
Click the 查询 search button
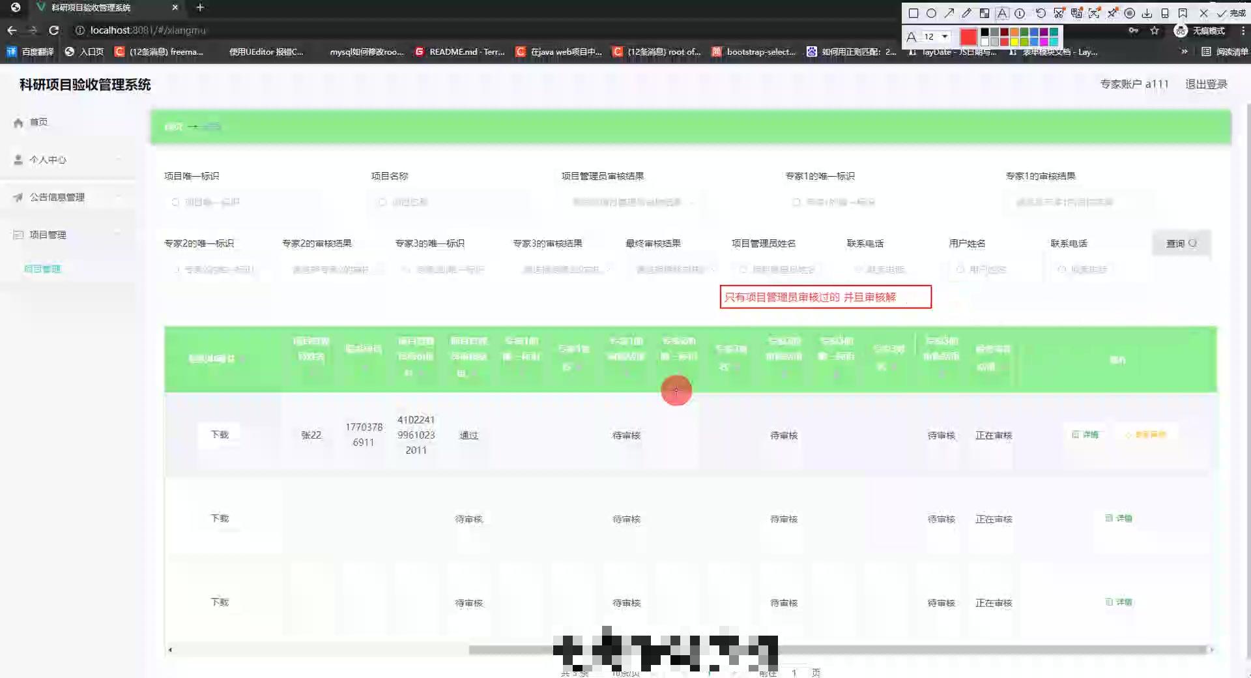pyautogui.click(x=1181, y=243)
